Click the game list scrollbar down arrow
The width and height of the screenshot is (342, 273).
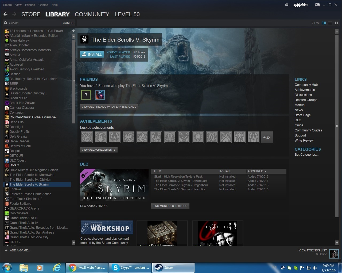coord(73,243)
